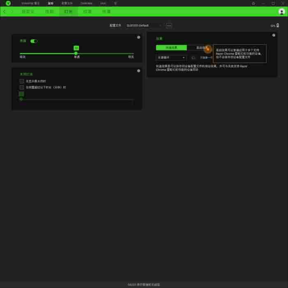This screenshot has width=288, height=288.
Task: Click the refresh circle icon beside back arrow
Action: click(12, 12)
